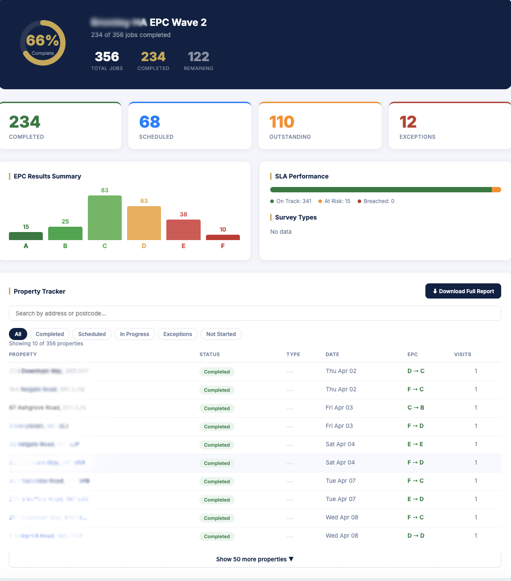Viewport: 511px width, 581px height.
Task: Click the VISITS column header
Action: click(x=462, y=354)
